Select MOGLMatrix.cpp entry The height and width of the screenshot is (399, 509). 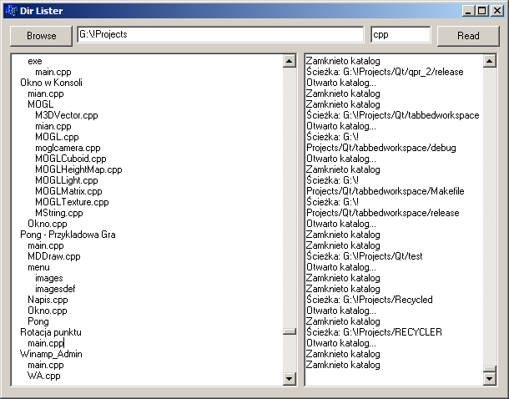coord(68,191)
